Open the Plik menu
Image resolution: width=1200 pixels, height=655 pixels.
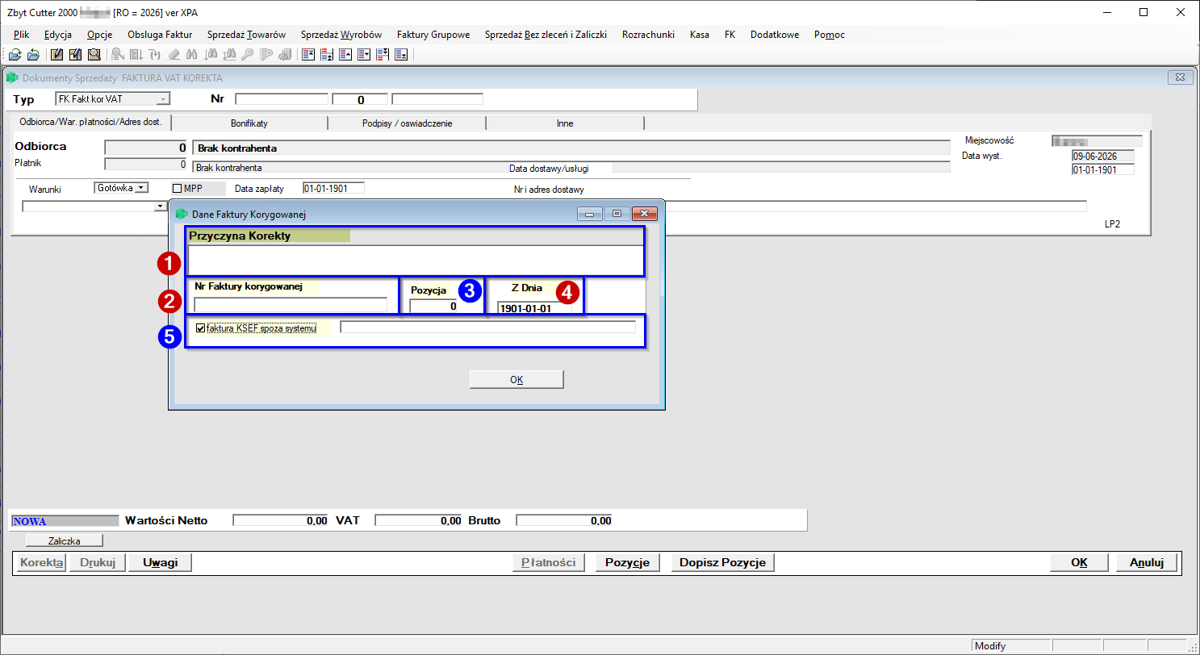click(x=22, y=35)
